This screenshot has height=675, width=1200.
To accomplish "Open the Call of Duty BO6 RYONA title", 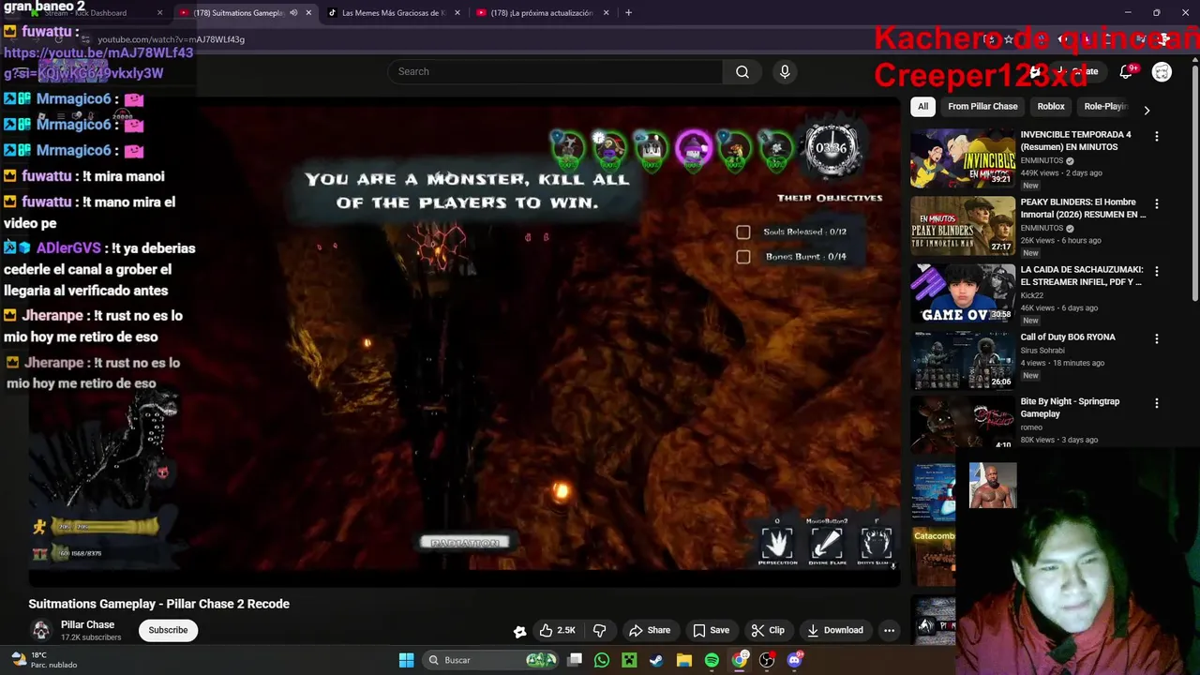I will pyautogui.click(x=1067, y=337).
